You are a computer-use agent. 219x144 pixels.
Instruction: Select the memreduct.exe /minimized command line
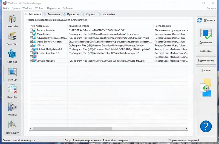point(104,34)
